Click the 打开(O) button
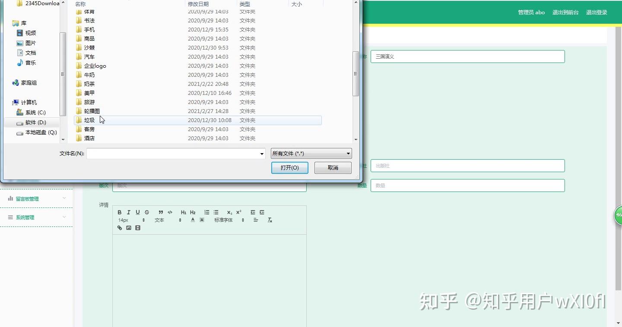This screenshot has height=327, width=622. click(x=289, y=168)
